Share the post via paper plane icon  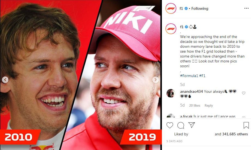(x=191, y=125)
